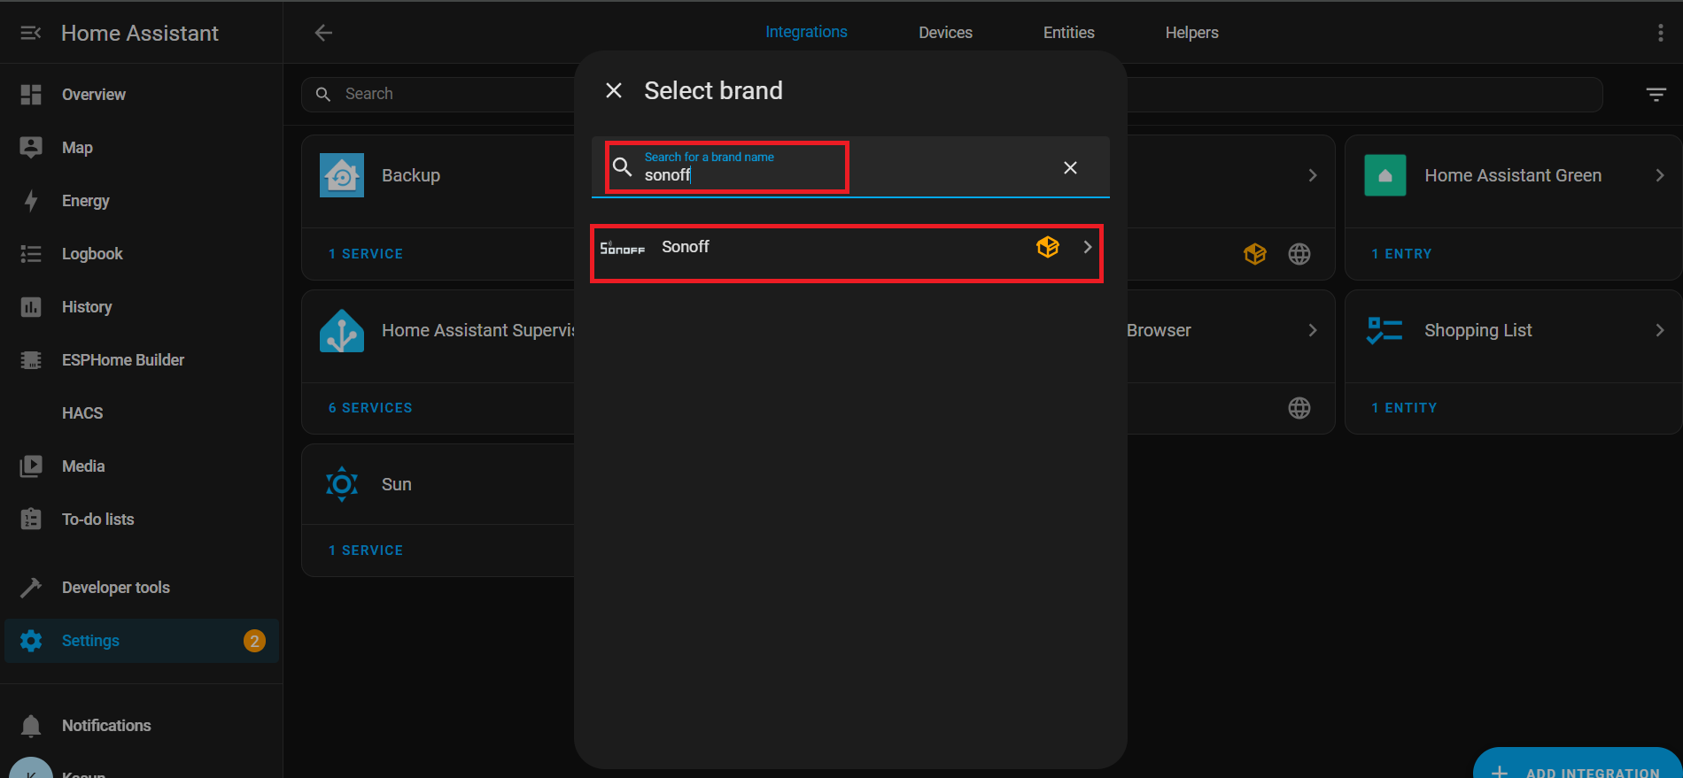
Task: Click the Home Assistant Green icon
Action: coord(1385,175)
